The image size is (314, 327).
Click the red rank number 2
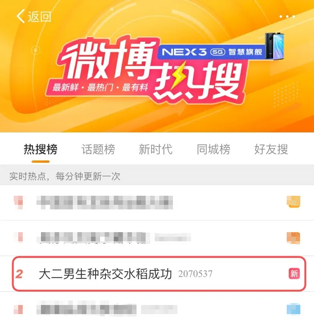point(19,274)
